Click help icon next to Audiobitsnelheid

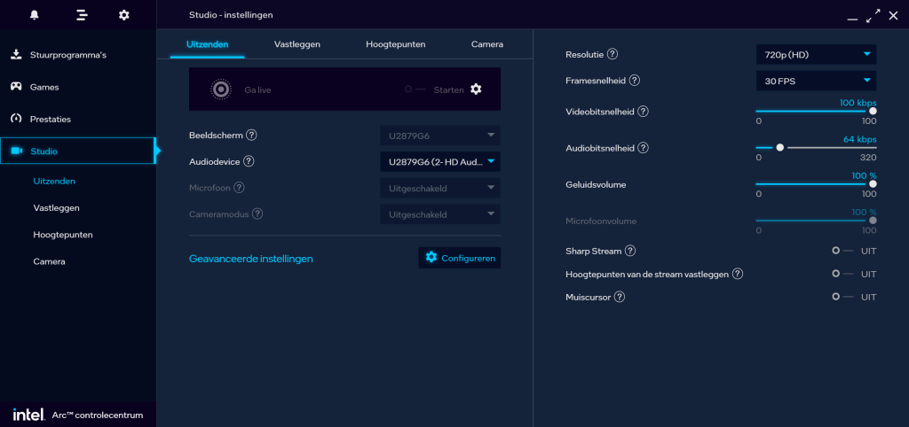[x=643, y=148]
